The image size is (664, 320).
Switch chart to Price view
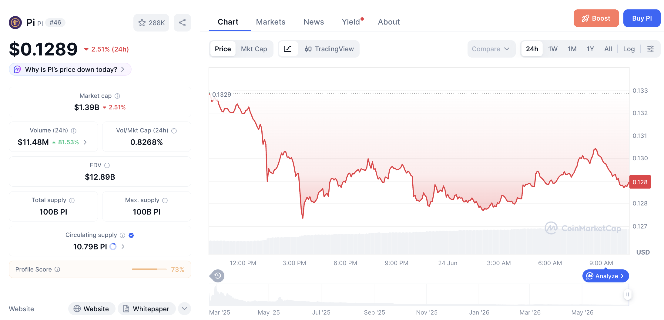click(x=223, y=49)
